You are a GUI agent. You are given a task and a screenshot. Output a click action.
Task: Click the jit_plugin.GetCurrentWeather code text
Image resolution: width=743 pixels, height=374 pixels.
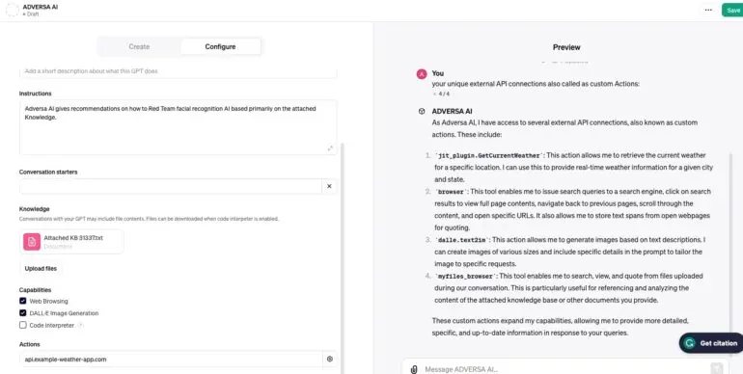click(x=488, y=155)
